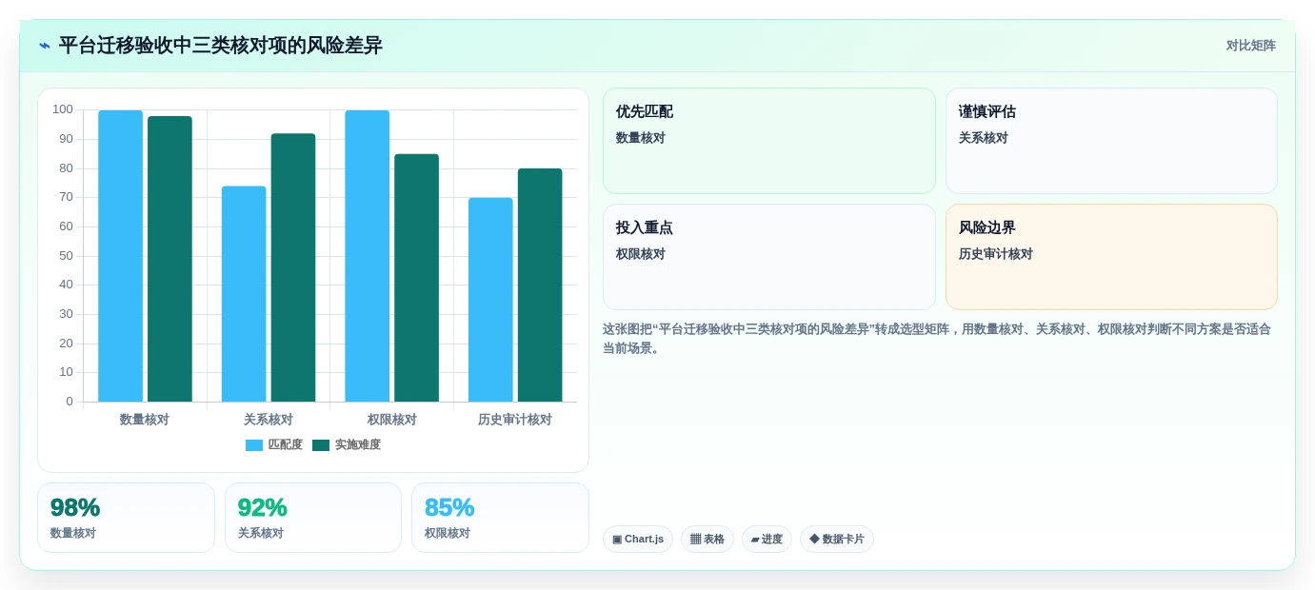This screenshot has width=1315, height=590.
Task: Select the 历史审计核对 匹配度 blue bar
Action: click(490, 300)
